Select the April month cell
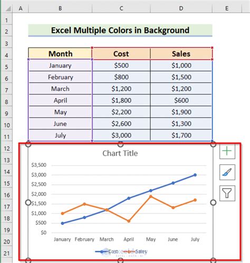 pyautogui.click(x=60, y=100)
